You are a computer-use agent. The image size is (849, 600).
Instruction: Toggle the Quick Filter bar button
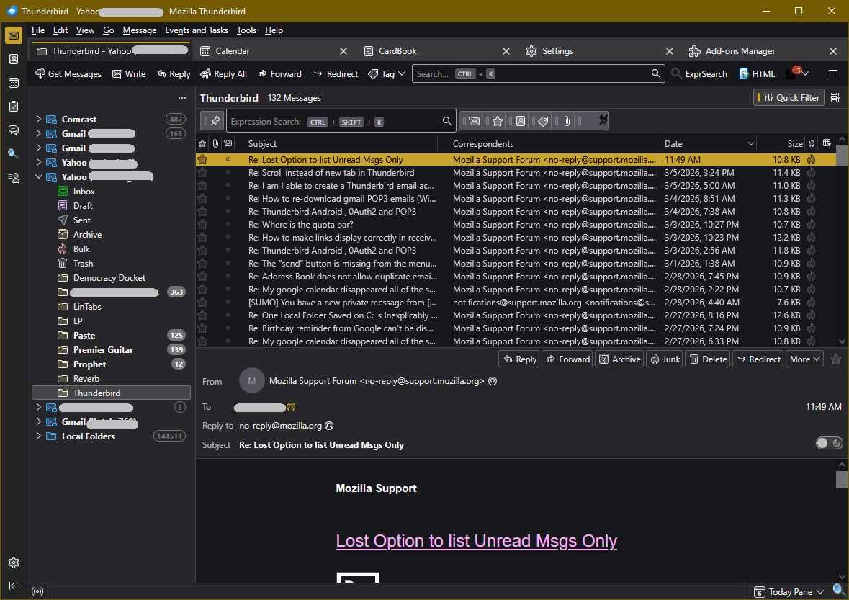789,97
